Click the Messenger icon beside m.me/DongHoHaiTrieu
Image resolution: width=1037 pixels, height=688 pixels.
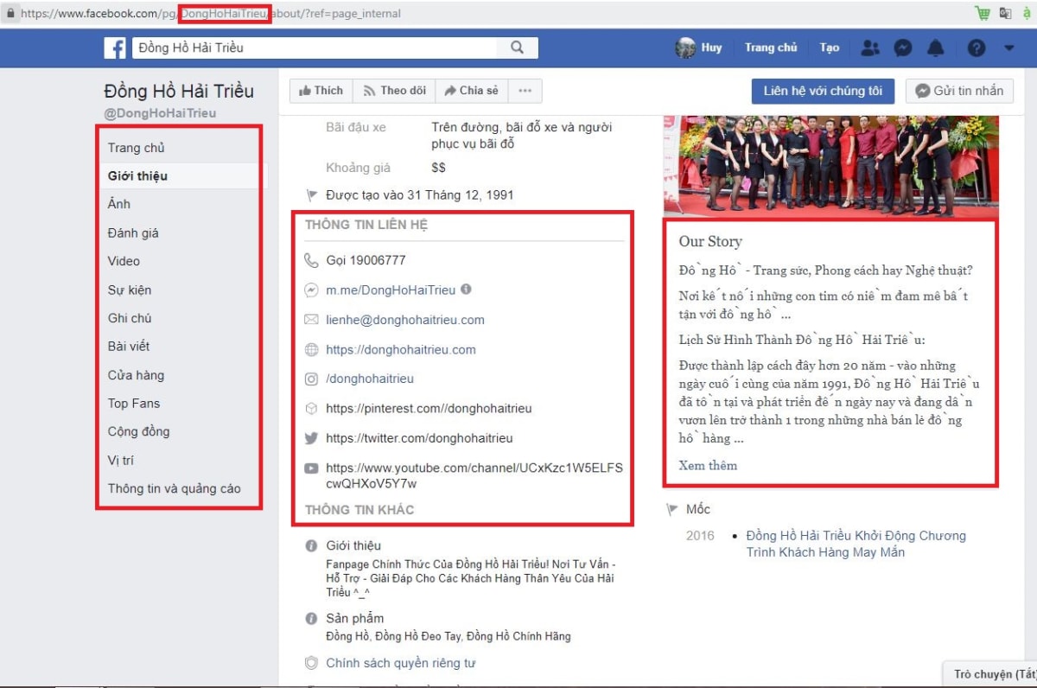tap(311, 290)
